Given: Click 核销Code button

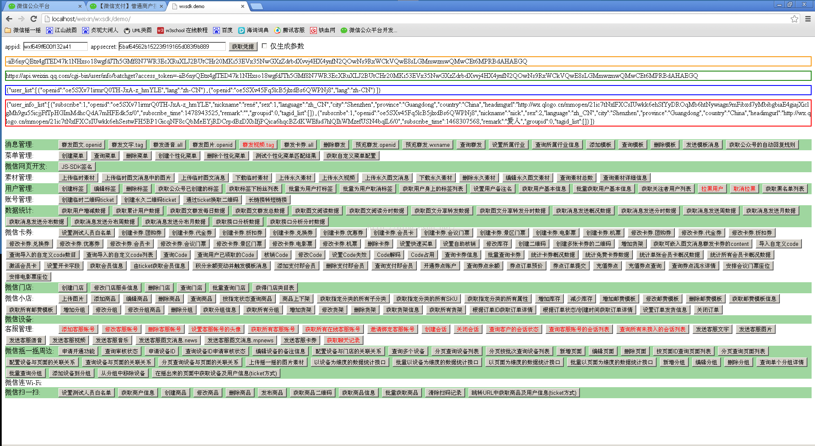Looking at the screenshot, I should pos(276,255).
